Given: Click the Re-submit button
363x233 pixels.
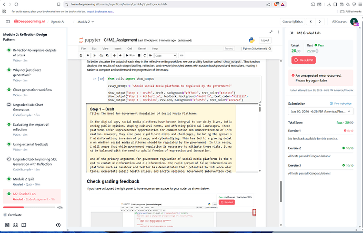Looking at the screenshot, I should point(304,60).
